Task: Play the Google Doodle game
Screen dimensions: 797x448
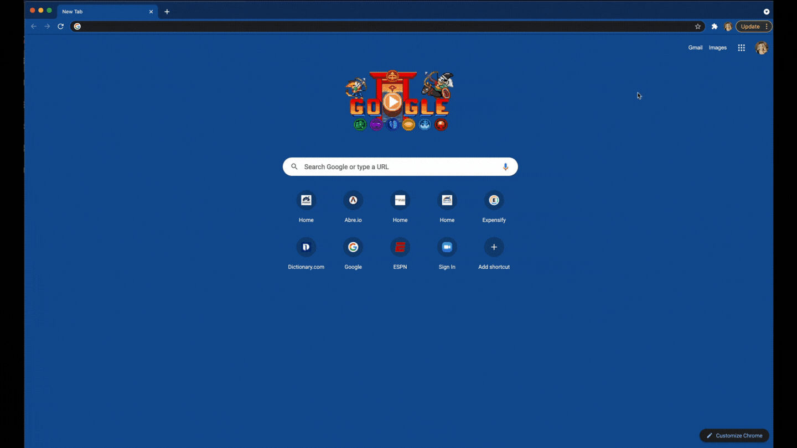Action: pyautogui.click(x=392, y=102)
